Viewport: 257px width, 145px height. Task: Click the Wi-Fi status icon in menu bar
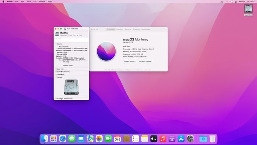coord(227,1)
